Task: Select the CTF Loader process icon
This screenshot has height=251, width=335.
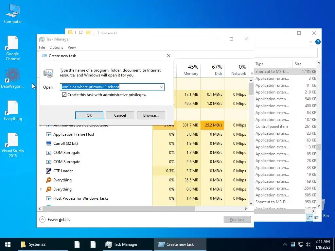Action: [x=49, y=171]
